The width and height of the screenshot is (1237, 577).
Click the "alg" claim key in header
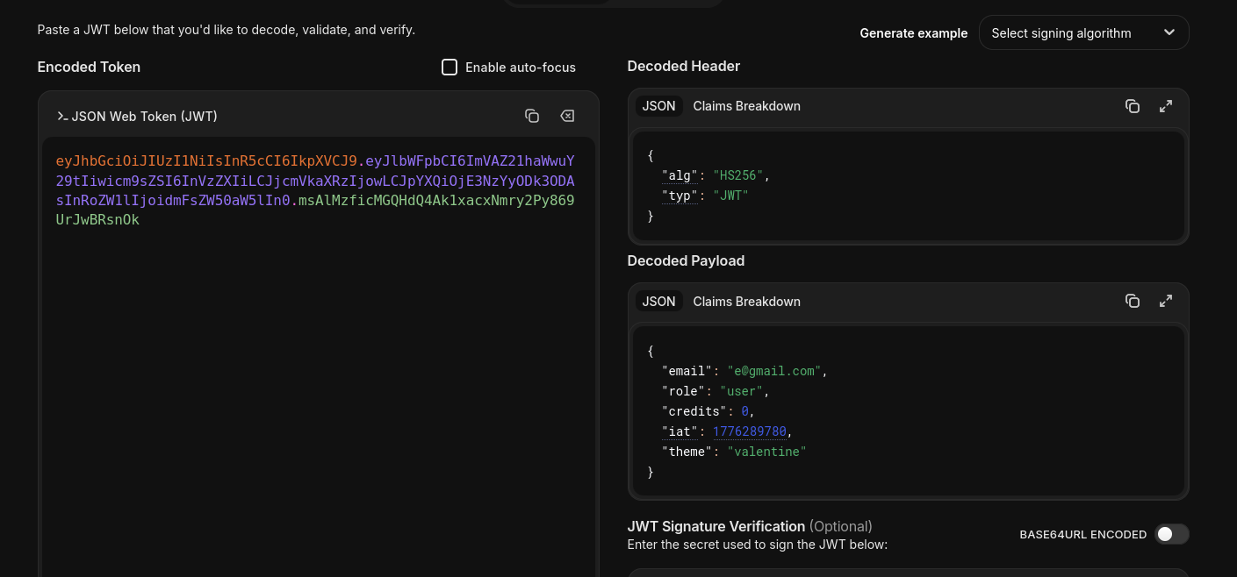pyautogui.click(x=680, y=175)
